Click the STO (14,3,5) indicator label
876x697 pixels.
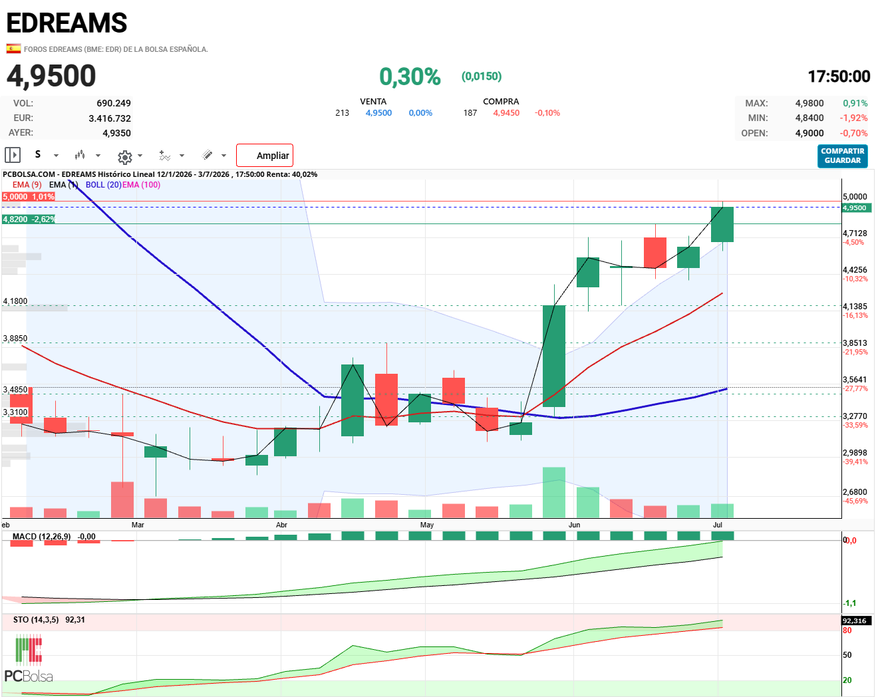pyautogui.click(x=36, y=620)
